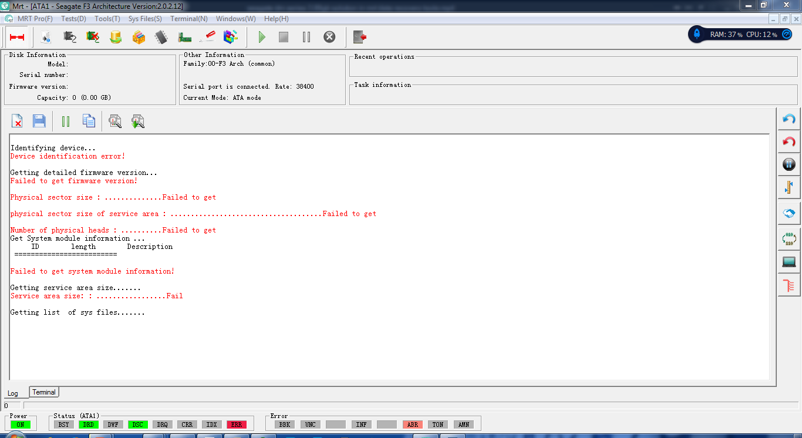Image resolution: width=802 pixels, height=438 pixels.
Task: Click the round X cancel toolbar button
Action: (x=329, y=37)
